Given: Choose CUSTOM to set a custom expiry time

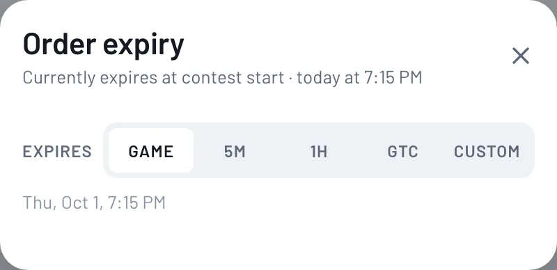Looking at the screenshot, I should pos(487,150).
